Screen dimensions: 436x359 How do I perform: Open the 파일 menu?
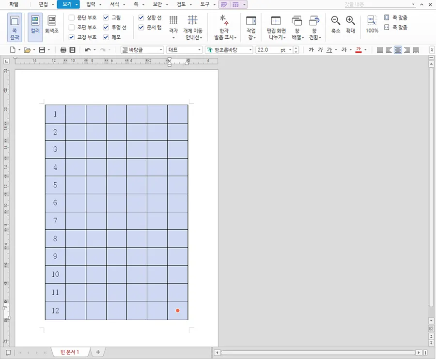(14, 4)
